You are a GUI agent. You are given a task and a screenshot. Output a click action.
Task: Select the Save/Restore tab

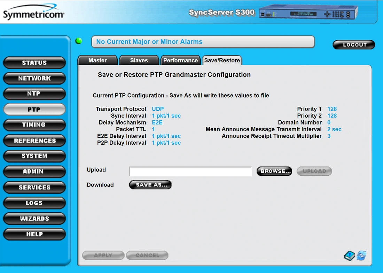tap(222, 60)
